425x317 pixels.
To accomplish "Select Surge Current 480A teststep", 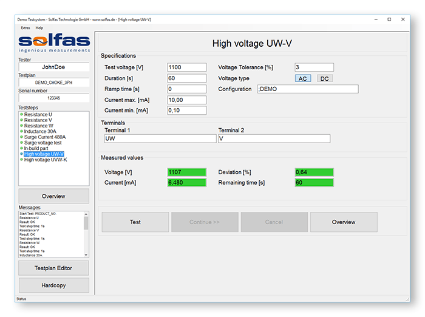I will (45, 137).
